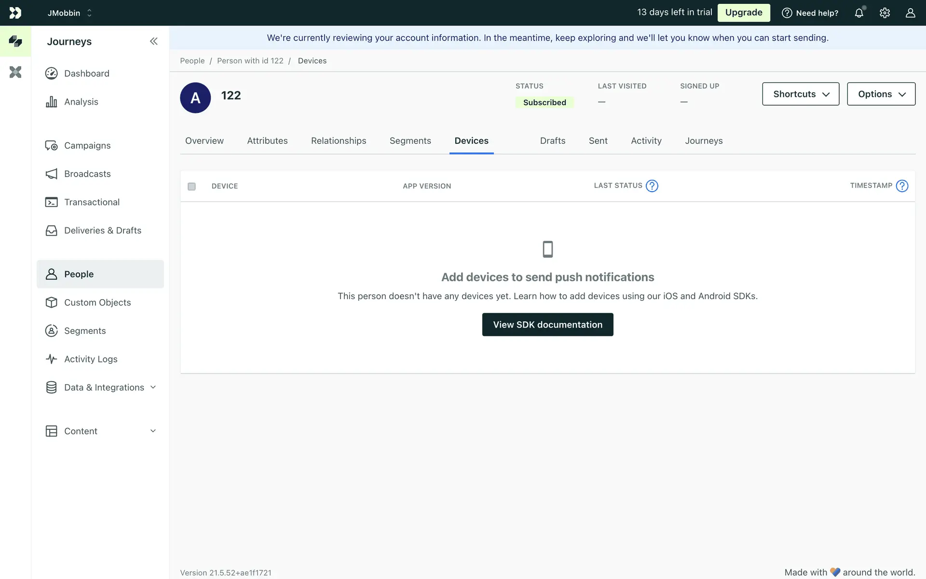Open settings via the gear icon

[x=885, y=13]
